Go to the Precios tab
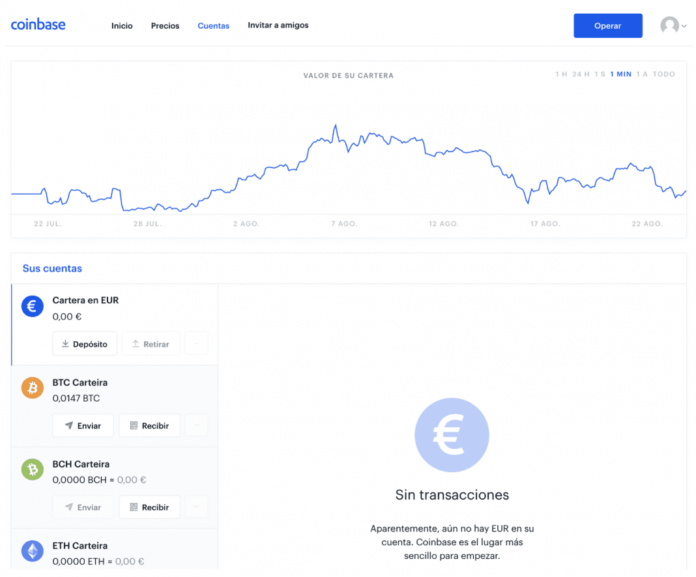The height and width of the screenshot is (577, 696). (165, 26)
